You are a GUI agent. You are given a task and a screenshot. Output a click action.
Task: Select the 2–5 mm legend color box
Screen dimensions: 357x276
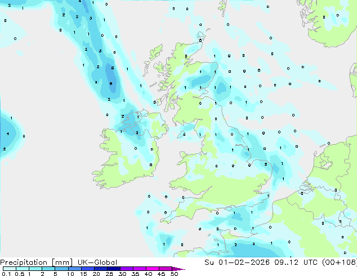pos(48,269)
